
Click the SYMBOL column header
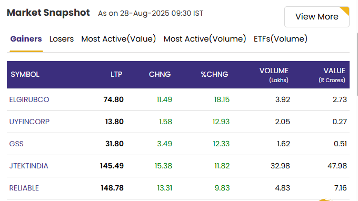(x=25, y=74)
